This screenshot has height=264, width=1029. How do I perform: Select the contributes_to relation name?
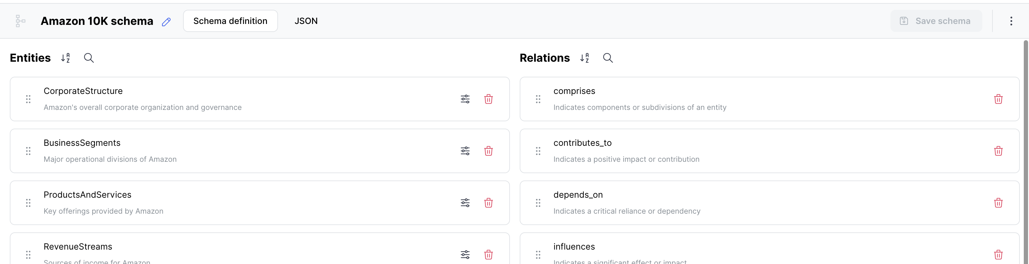click(x=582, y=143)
